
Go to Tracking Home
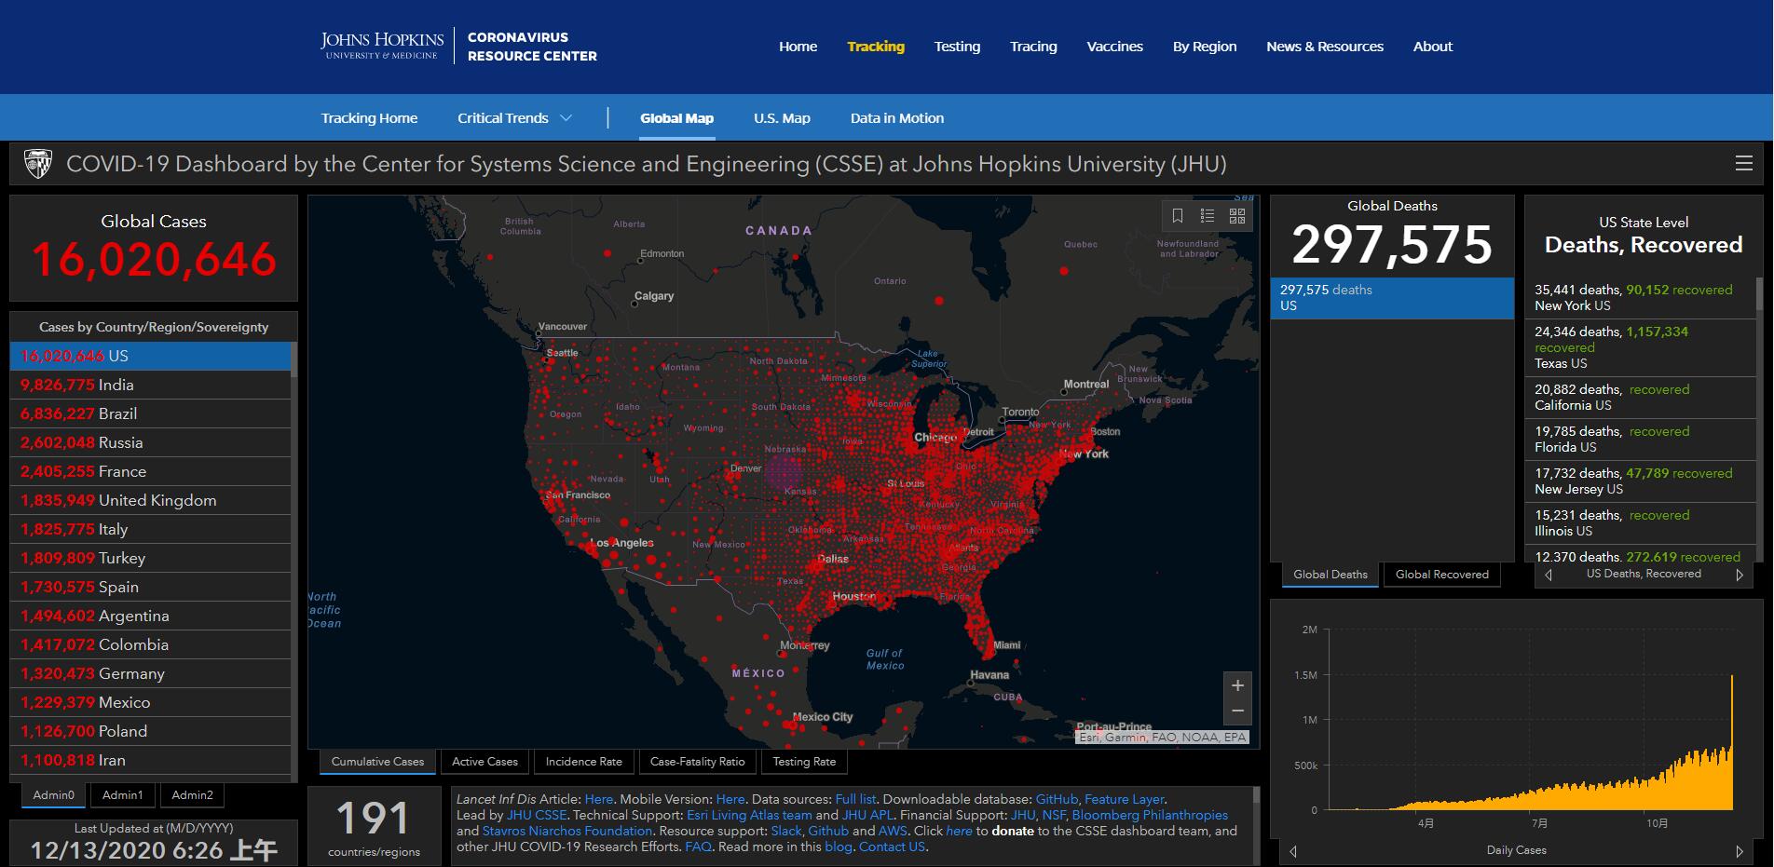click(x=369, y=118)
